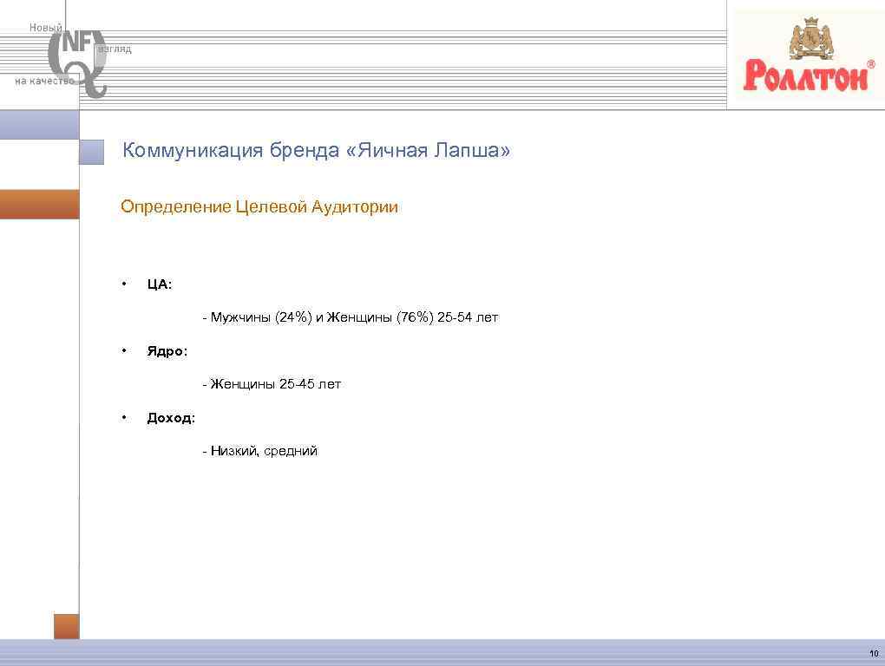This screenshot has height=666, width=885.
Task: Click the NFQ agency logo
Action: coord(77,63)
